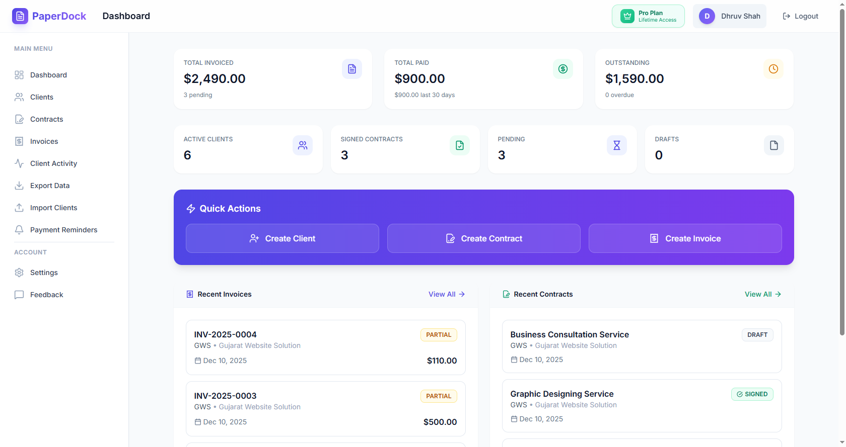Click the $900.00 total paid value
Viewport: 846px width, 447px height.
point(420,78)
